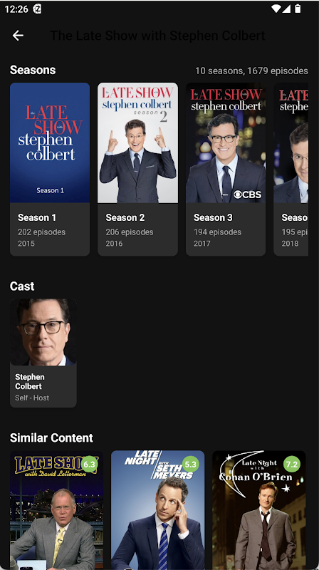319x570 pixels.
Task: Tap the 6.3 rating badge
Action: tap(89, 465)
